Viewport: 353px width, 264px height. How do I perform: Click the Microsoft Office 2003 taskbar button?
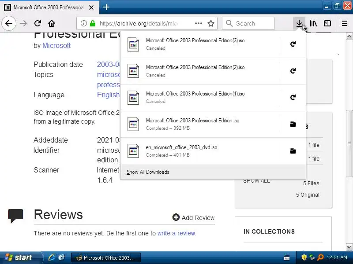[106, 258]
